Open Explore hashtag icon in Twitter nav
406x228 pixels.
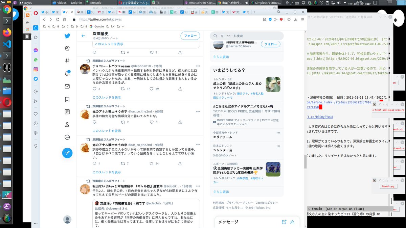(67, 61)
